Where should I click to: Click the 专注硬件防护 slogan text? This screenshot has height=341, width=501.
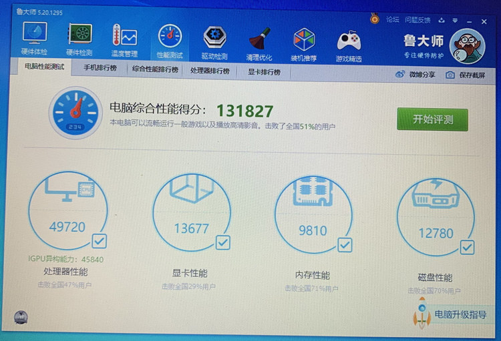(x=424, y=55)
